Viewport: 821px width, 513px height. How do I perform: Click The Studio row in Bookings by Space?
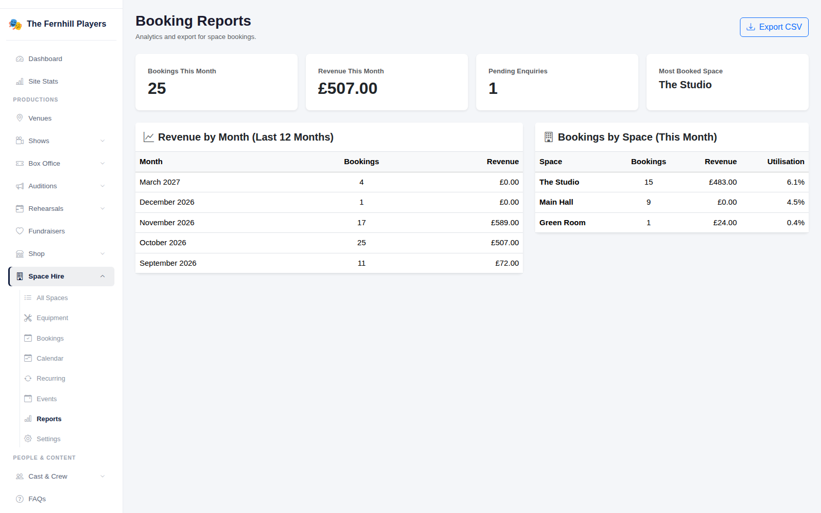click(x=672, y=182)
